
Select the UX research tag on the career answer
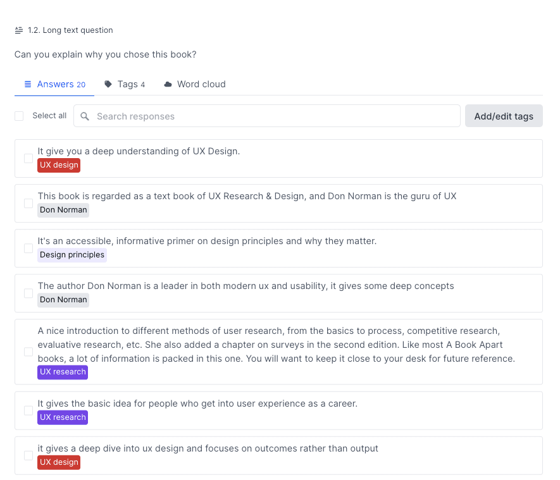(x=62, y=417)
